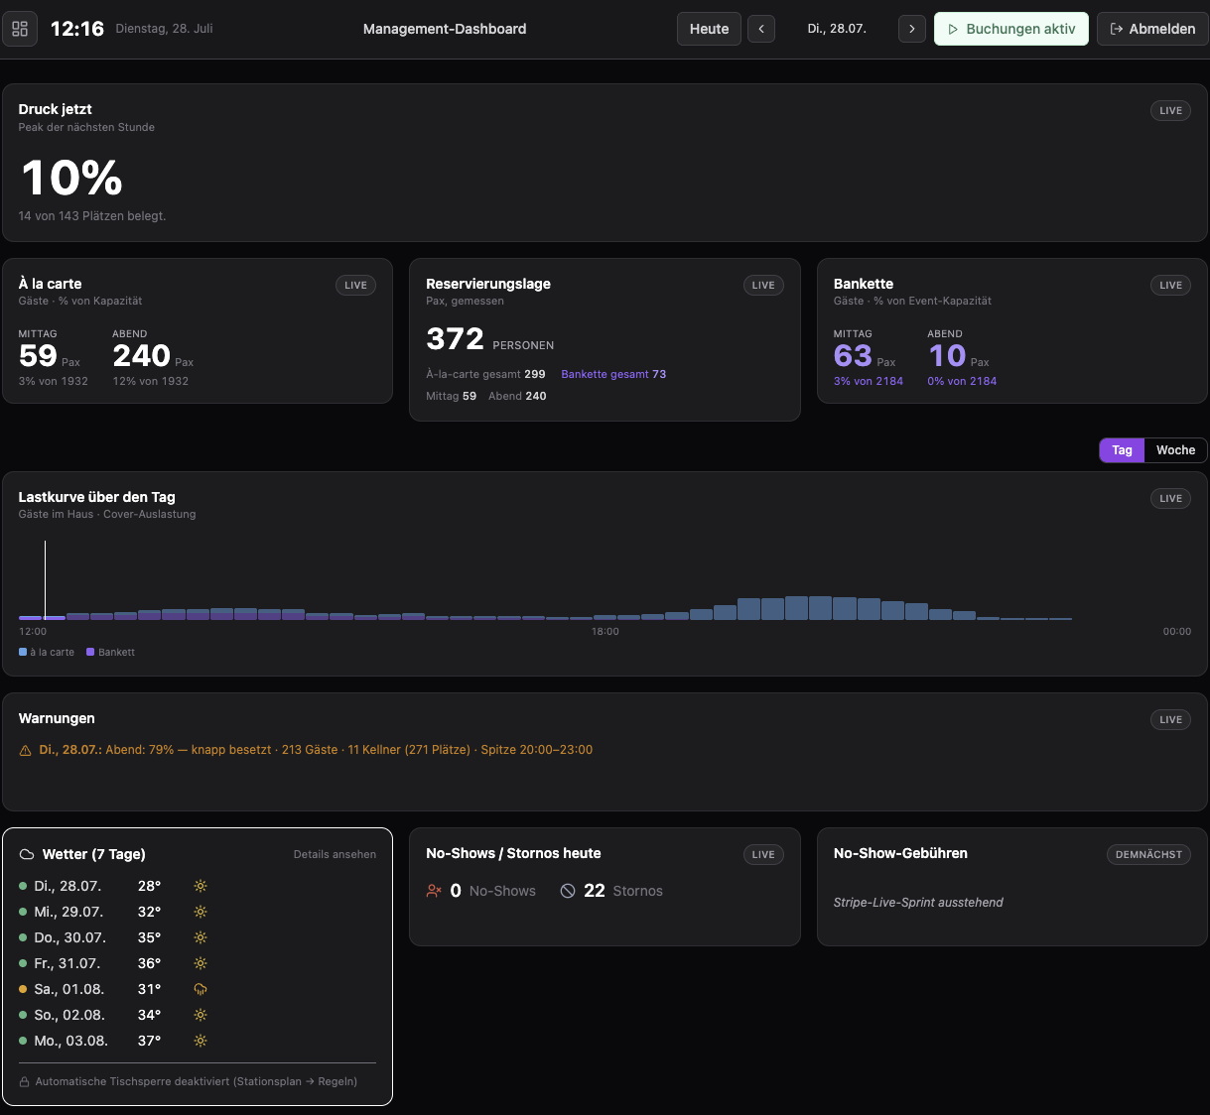The height and width of the screenshot is (1115, 1210).
Task: Log out via Abmelden button
Action: 1152,29
